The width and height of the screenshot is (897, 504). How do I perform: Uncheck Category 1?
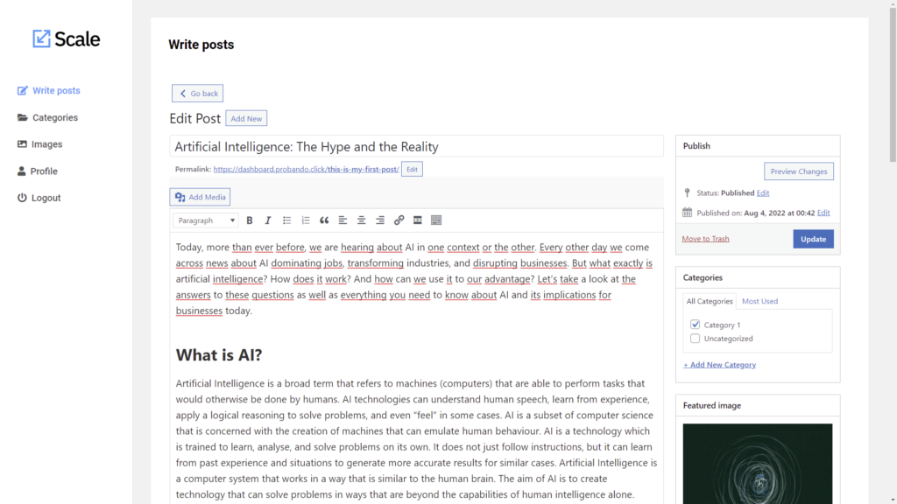tap(695, 324)
